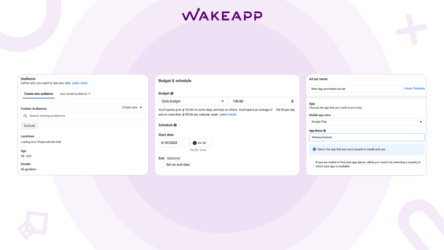Tick the unable to find your app checkbox
Image resolution: width=444 pixels, height=250 pixels.
(x=311, y=164)
